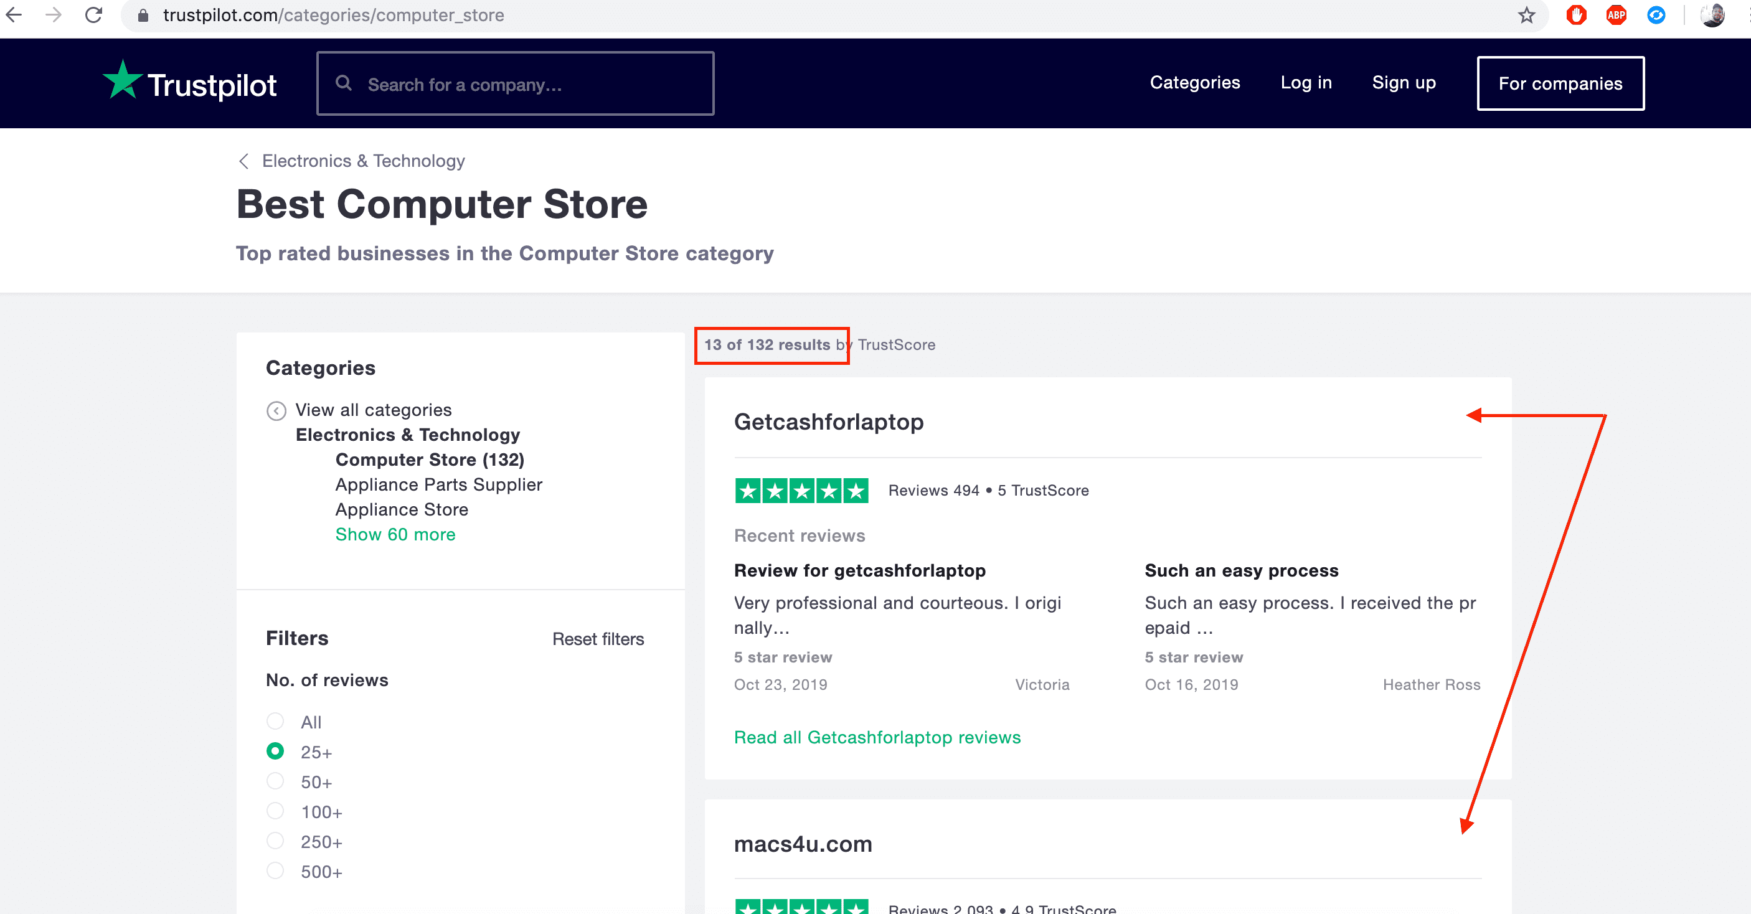Image resolution: width=1751 pixels, height=914 pixels.
Task: Open the red hand blocker extension
Action: tap(1576, 15)
